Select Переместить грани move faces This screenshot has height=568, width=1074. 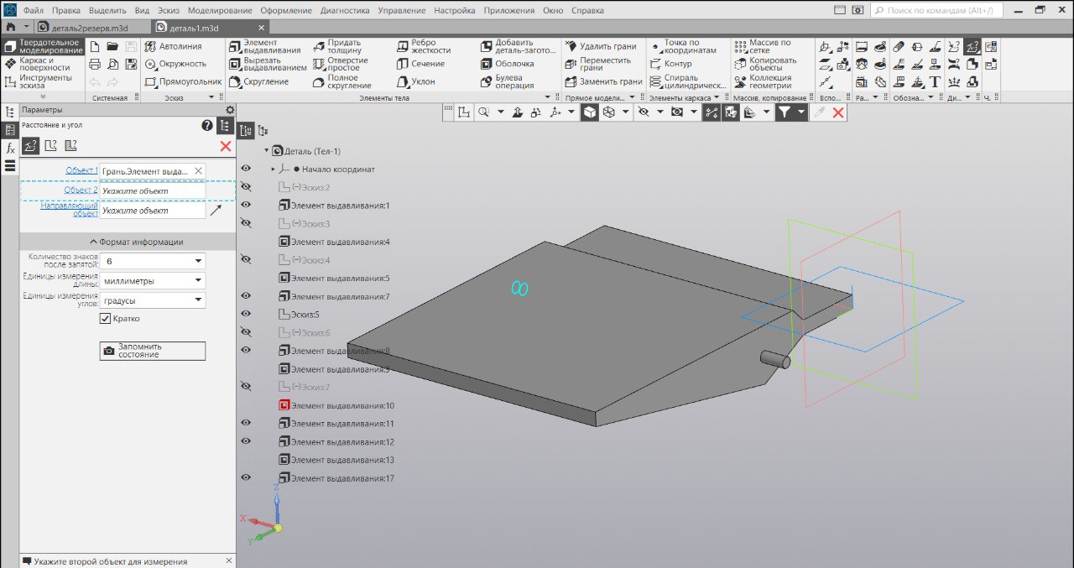pyautogui.click(x=597, y=64)
